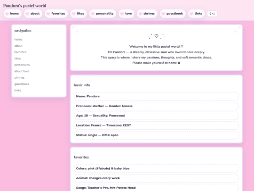Open shrines in the navigation sidebar
The height and width of the screenshot is (191, 254).
(x=19, y=77)
